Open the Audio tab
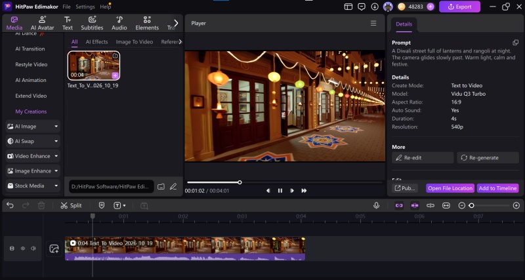Image resolution: width=525 pixels, height=280 pixels. pyautogui.click(x=119, y=23)
